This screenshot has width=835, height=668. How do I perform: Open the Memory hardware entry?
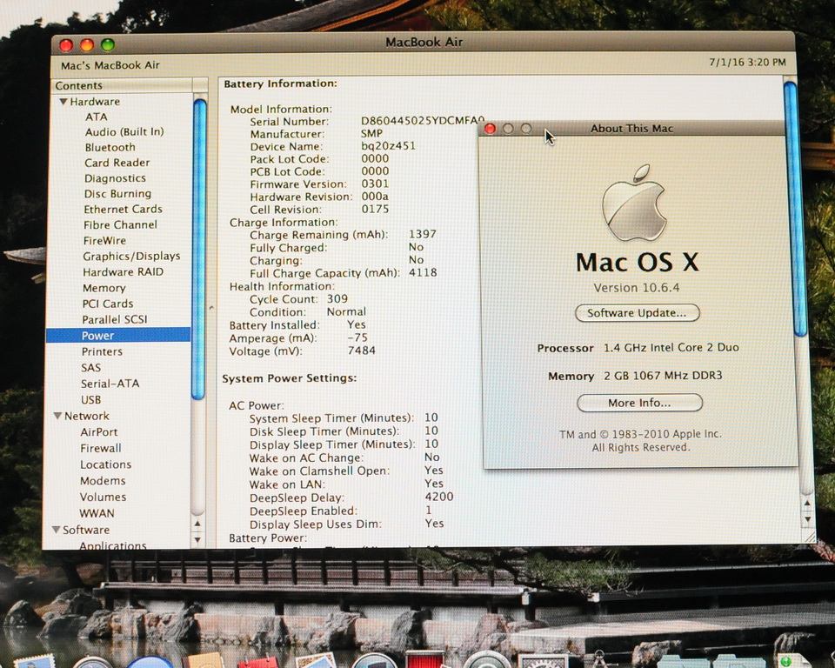pyautogui.click(x=104, y=288)
